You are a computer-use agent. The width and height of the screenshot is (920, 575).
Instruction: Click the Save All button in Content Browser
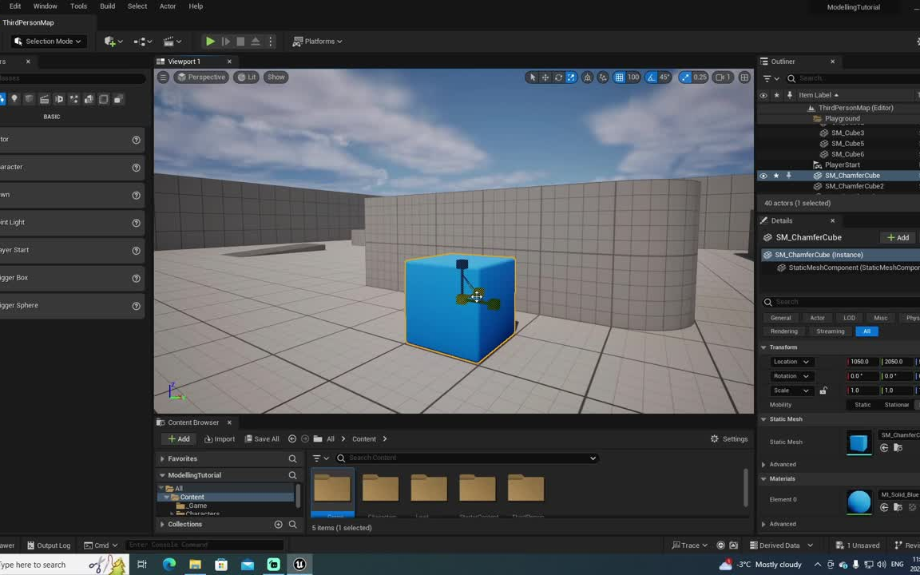pos(262,438)
